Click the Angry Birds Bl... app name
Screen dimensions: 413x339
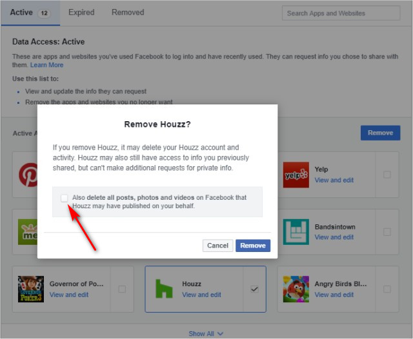point(341,284)
